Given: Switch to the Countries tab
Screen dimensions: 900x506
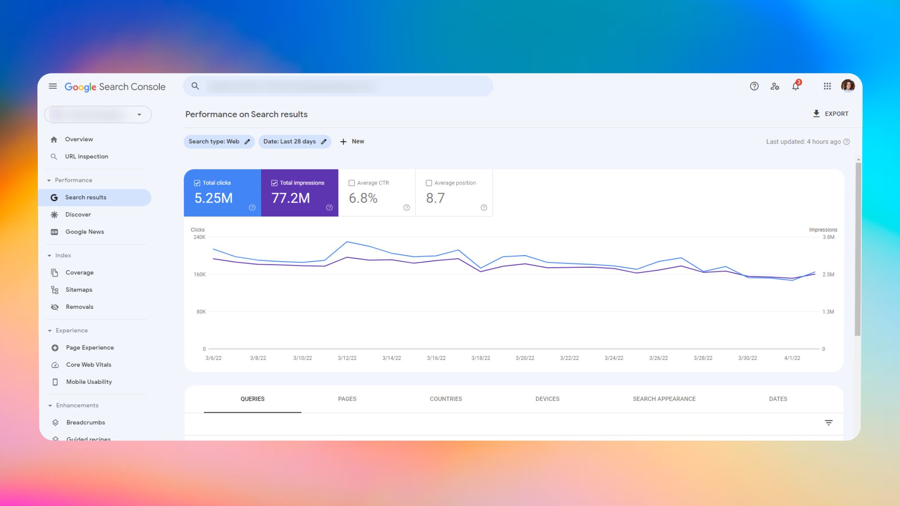Looking at the screenshot, I should (x=446, y=399).
